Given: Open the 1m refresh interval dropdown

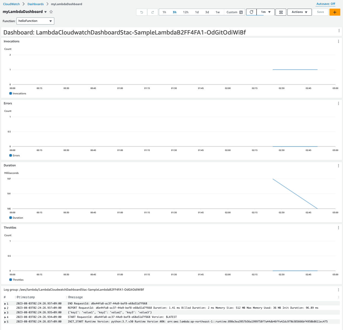Looking at the screenshot, I should (x=265, y=12).
